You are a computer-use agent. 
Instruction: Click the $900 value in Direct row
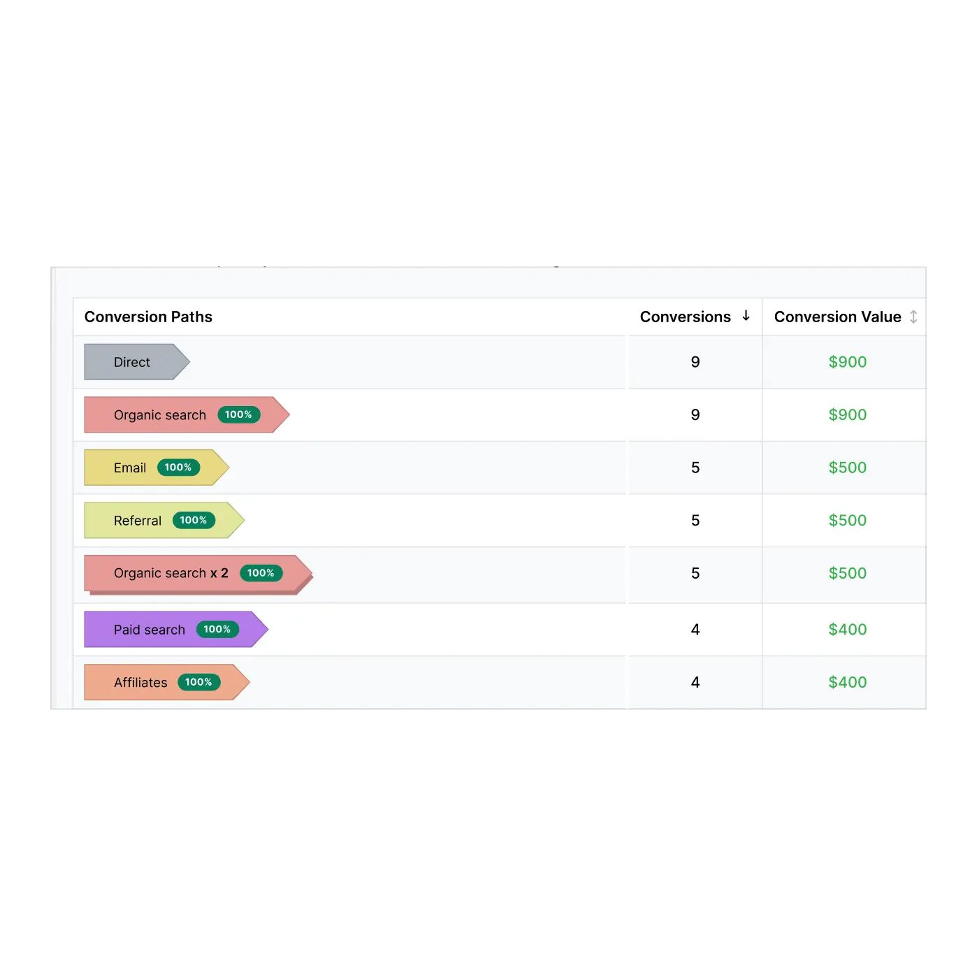coord(847,362)
